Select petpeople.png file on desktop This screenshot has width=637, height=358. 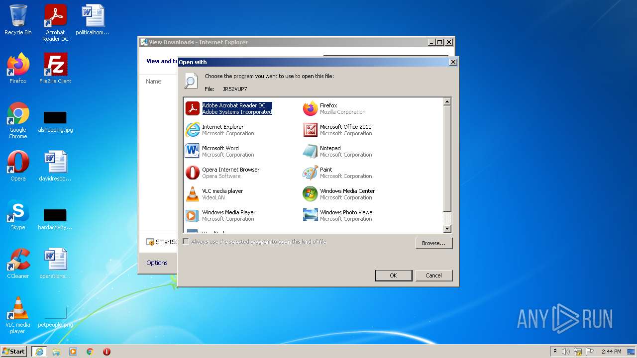coord(55,316)
